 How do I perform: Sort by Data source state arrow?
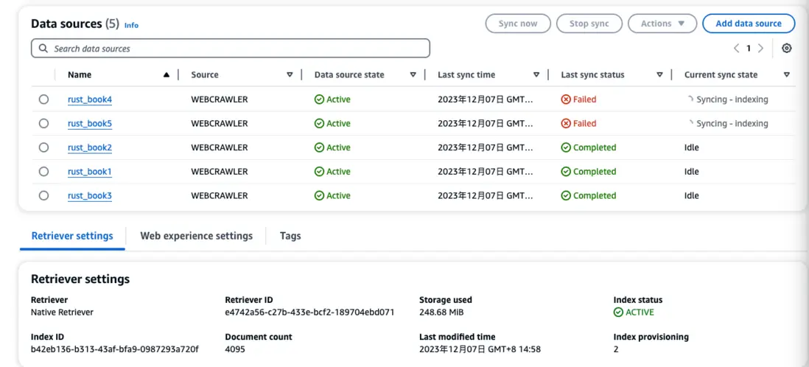413,75
